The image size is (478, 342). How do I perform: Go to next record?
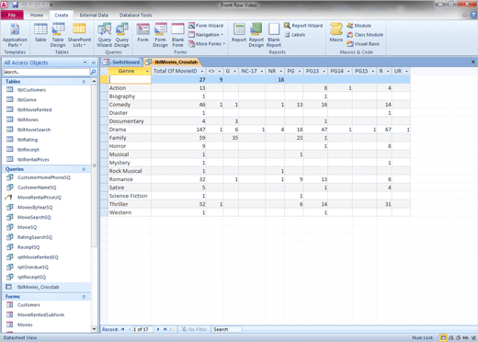tap(158, 329)
